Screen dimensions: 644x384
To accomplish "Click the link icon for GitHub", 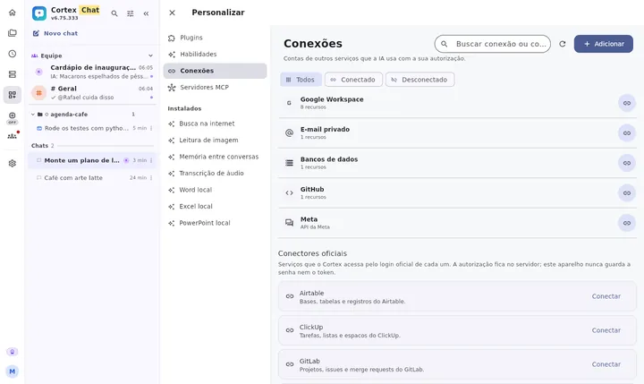I will [x=627, y=193].
